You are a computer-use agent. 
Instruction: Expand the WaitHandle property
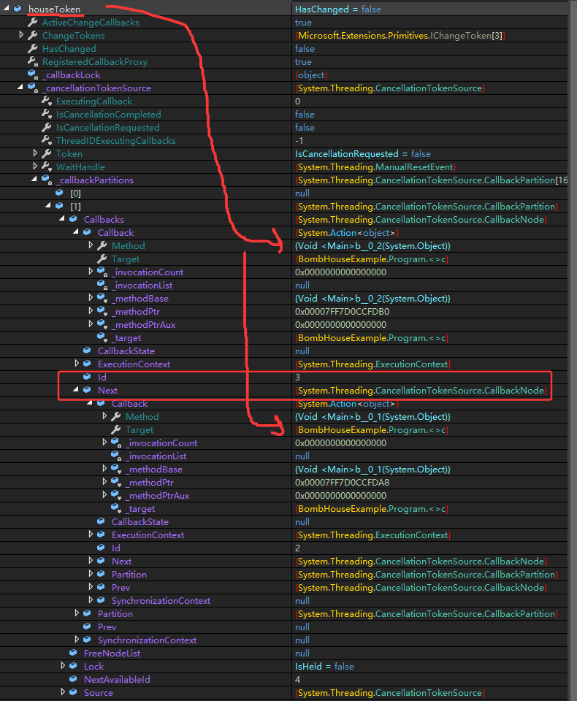point(35,167)
